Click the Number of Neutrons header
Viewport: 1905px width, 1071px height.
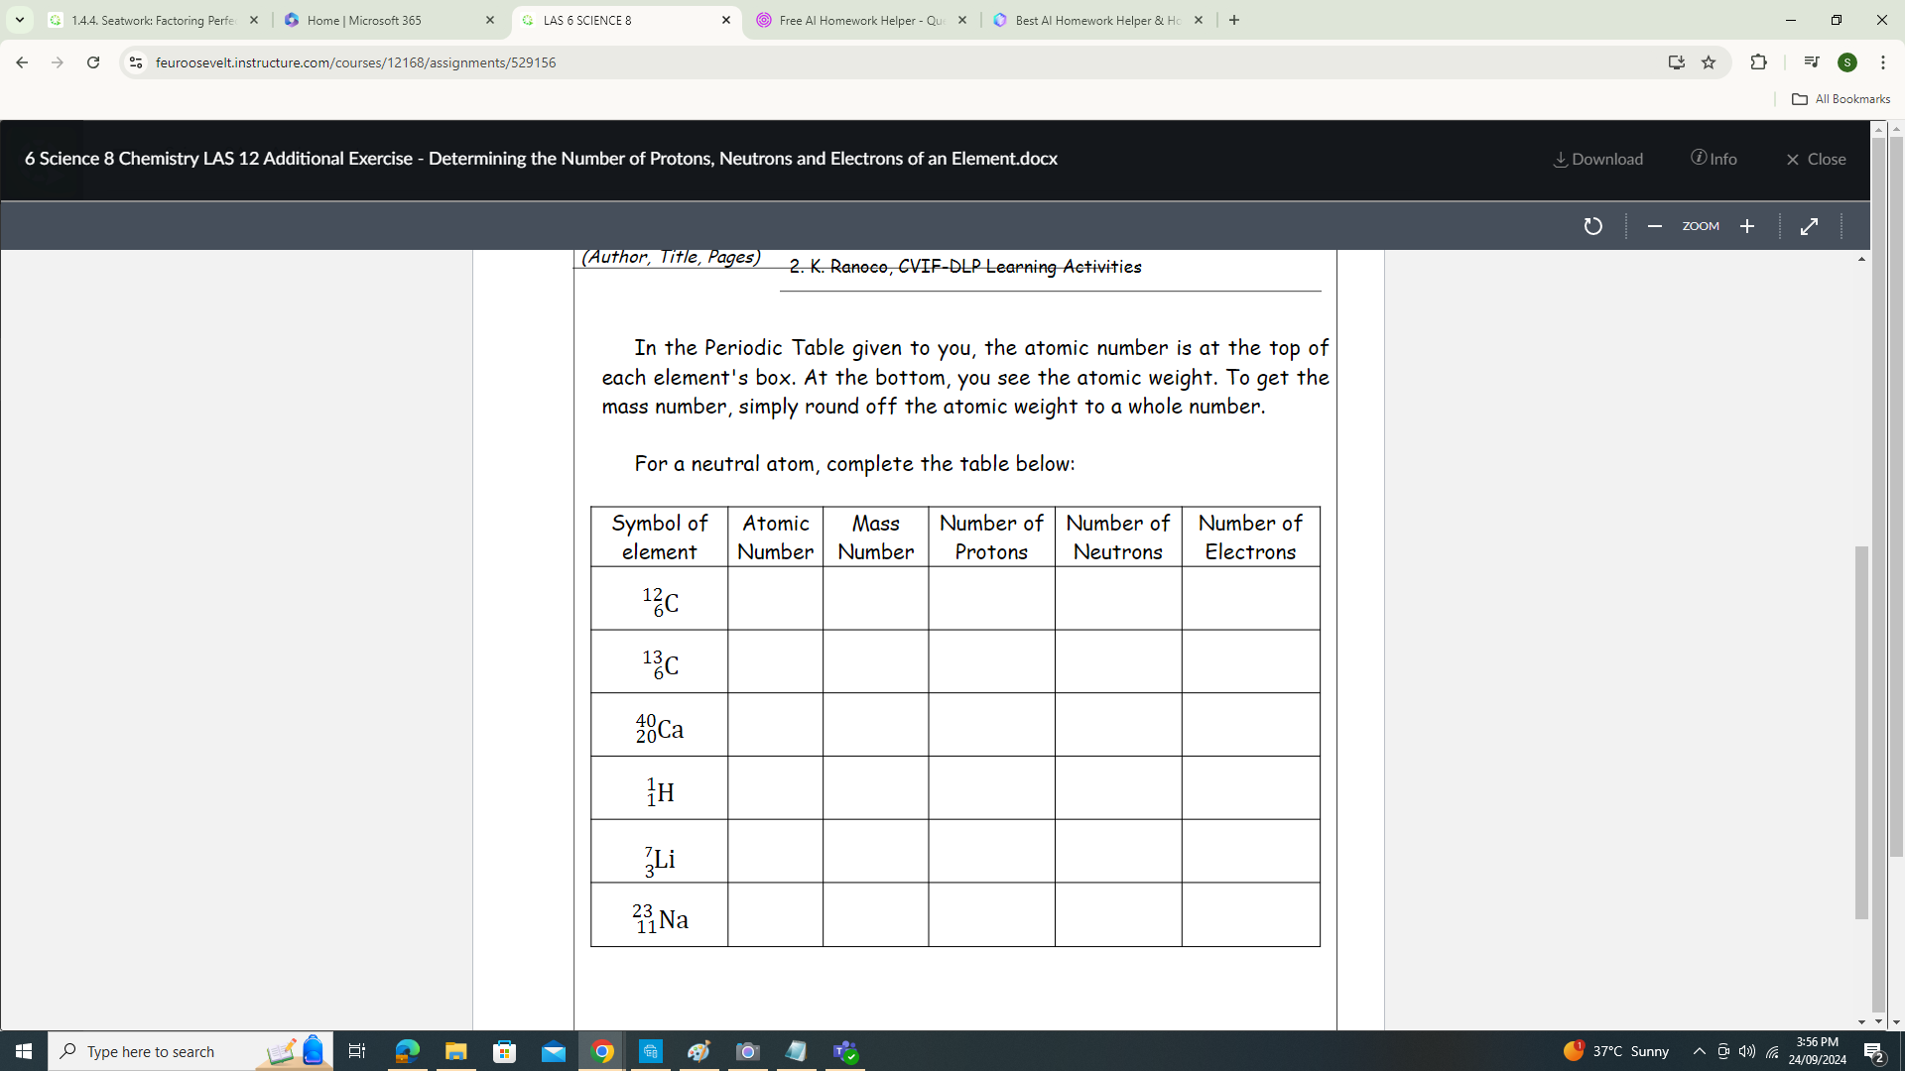coord(1117,537)
